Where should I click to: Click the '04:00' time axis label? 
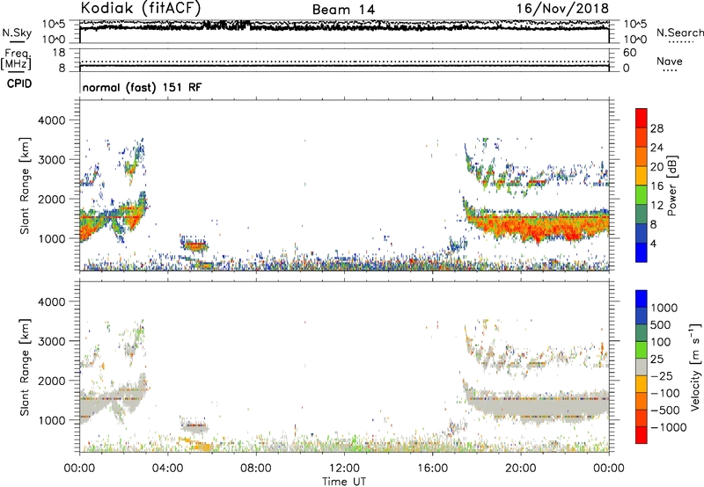[167, 469]
